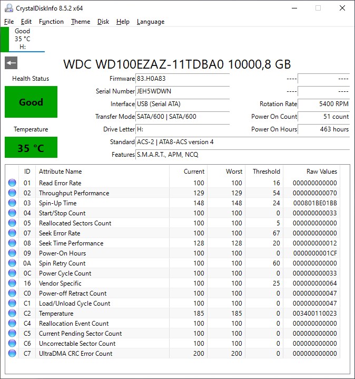Click threshold value 67 for Seek Error Rate
Image resolution: width=355 pixels, height=379 pixels.
(277, 233)
